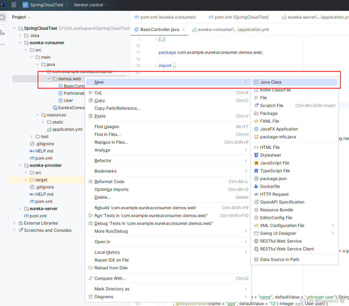Click the class icon next to BasicController in the tree
349x306 pixels.
(x=60, y=86)
